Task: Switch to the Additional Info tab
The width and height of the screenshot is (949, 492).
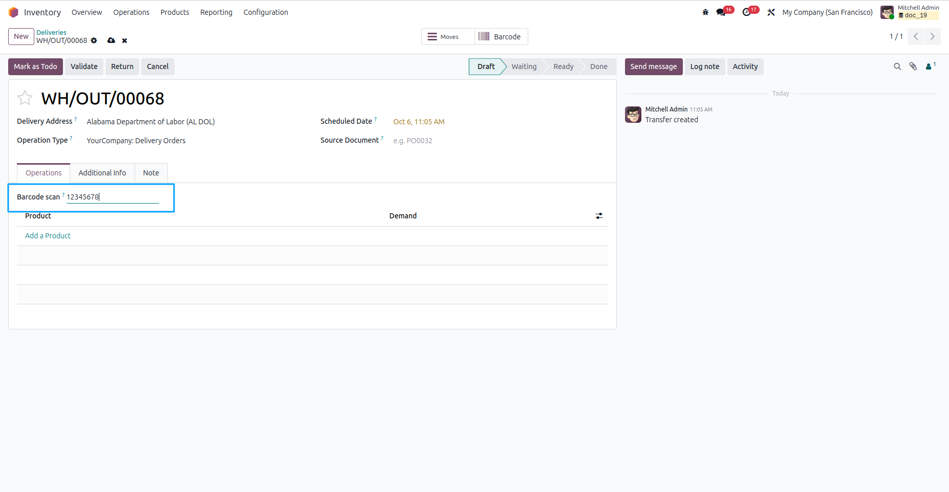Action: [x=102, y=173]
